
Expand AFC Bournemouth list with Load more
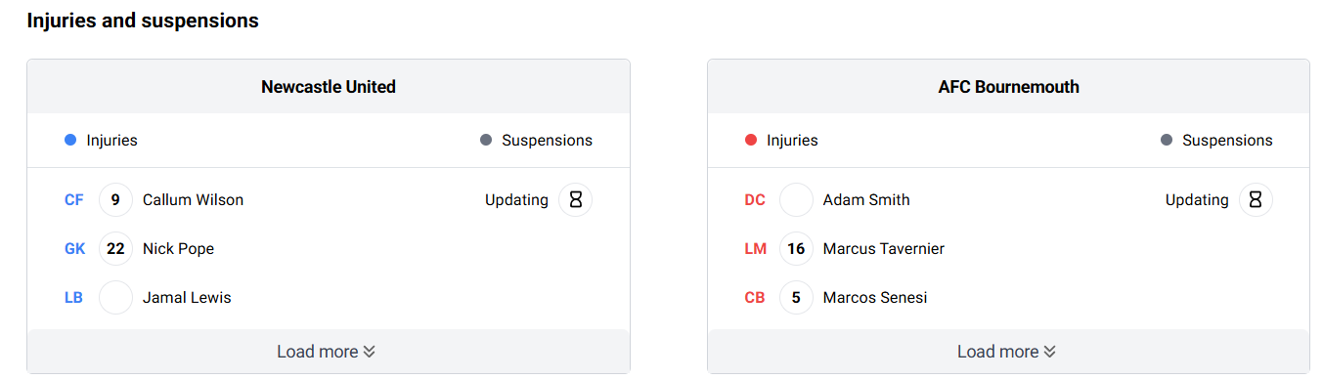pyautogui.click(x=1008, y=352)
